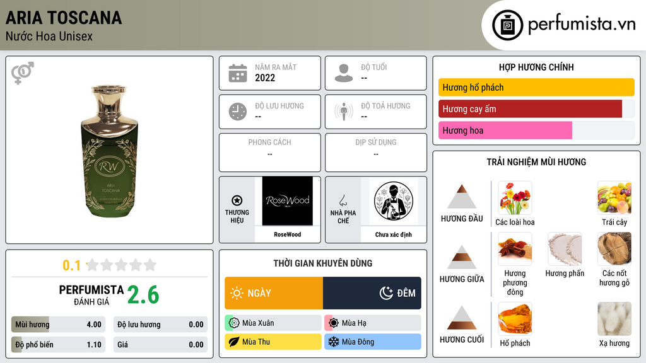Click the Trải Nghiệm Mùi Hương heading
This screenshot has width=646, height=363.
(536, 162)
